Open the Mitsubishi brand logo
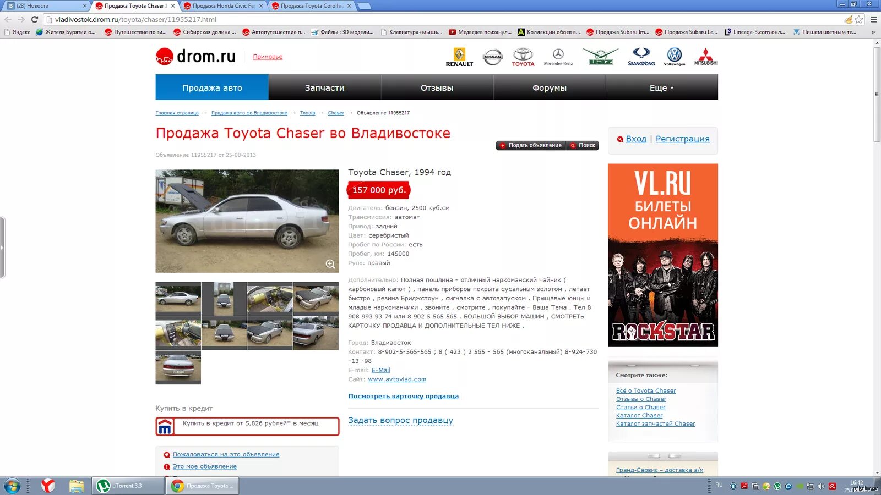The image size is (881, 495). point(706,57)
